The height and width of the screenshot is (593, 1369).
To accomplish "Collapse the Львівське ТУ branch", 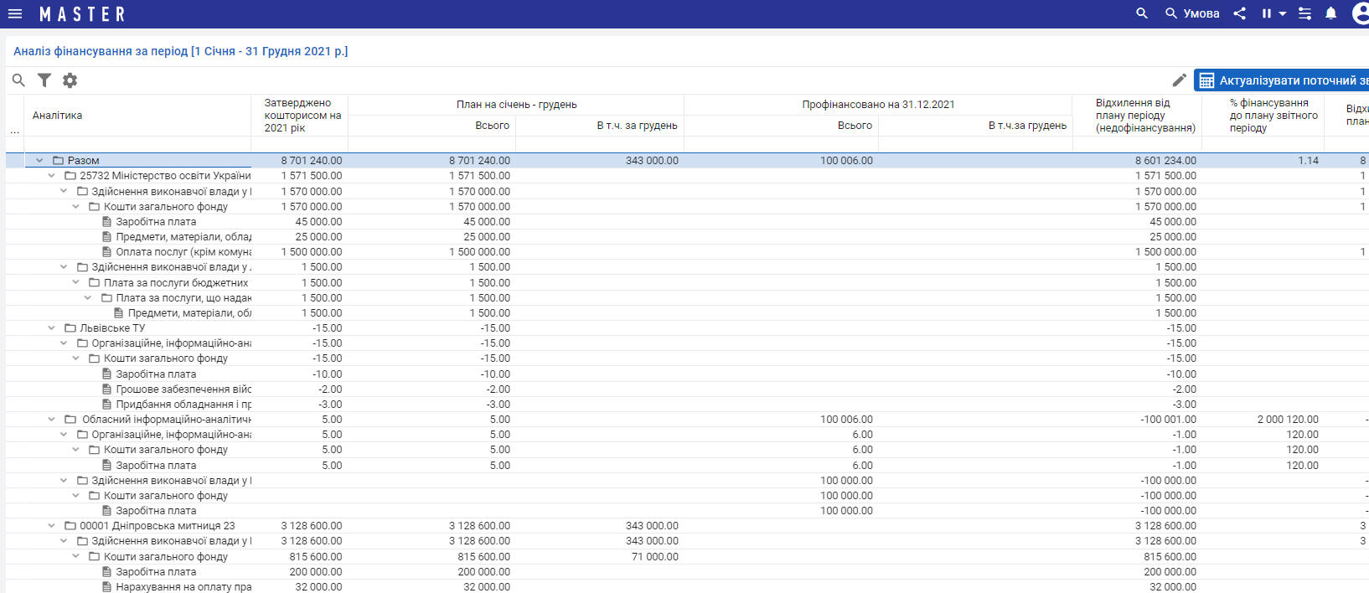I will pos(51,328).
